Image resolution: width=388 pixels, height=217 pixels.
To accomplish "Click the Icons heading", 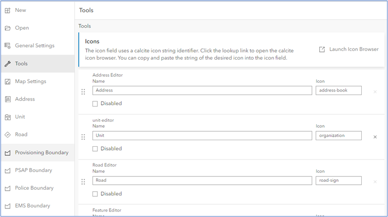I will (92, 42).
